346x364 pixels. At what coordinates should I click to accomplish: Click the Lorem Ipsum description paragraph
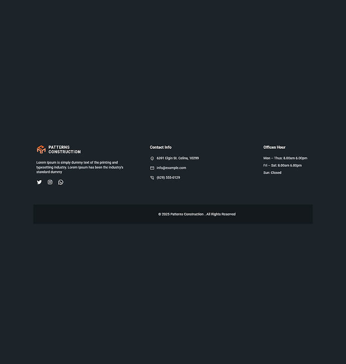coord(80,167)
